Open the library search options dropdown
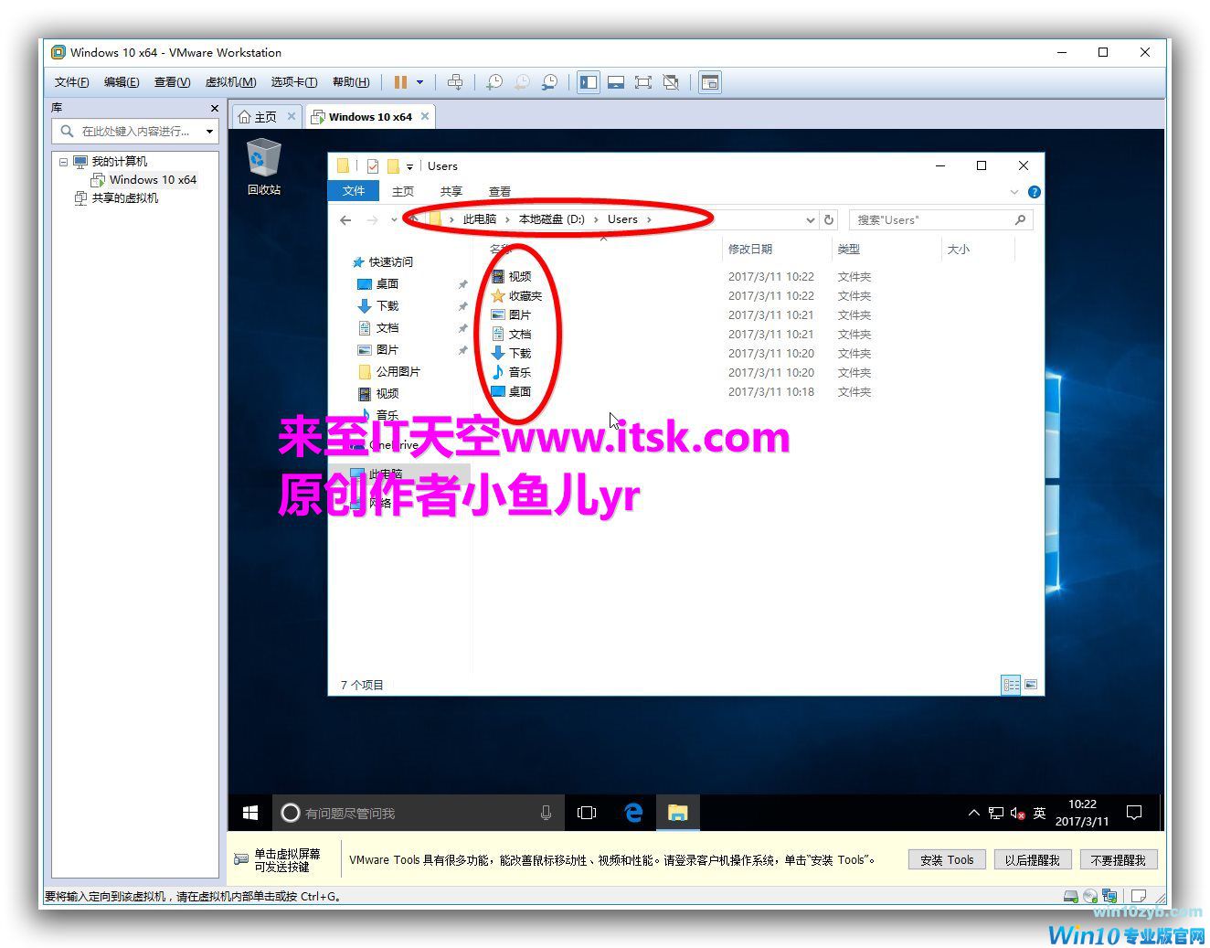Image resolution: width=1210 pixels, height=948 pixels. point(209,132)
